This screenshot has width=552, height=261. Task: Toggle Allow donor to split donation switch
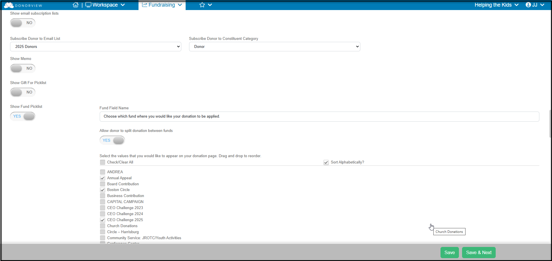point(112,140)
